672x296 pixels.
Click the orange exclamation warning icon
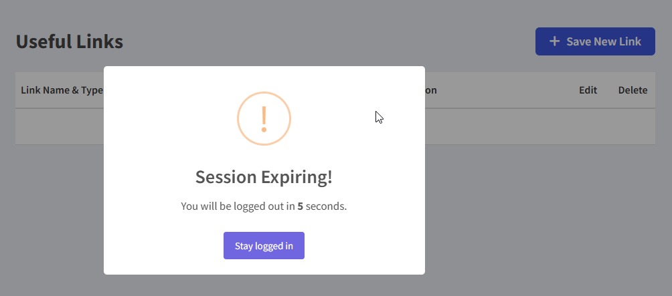tap(264, 118)
